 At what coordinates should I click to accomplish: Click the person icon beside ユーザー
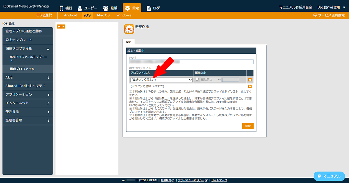[x=80, y=8]
